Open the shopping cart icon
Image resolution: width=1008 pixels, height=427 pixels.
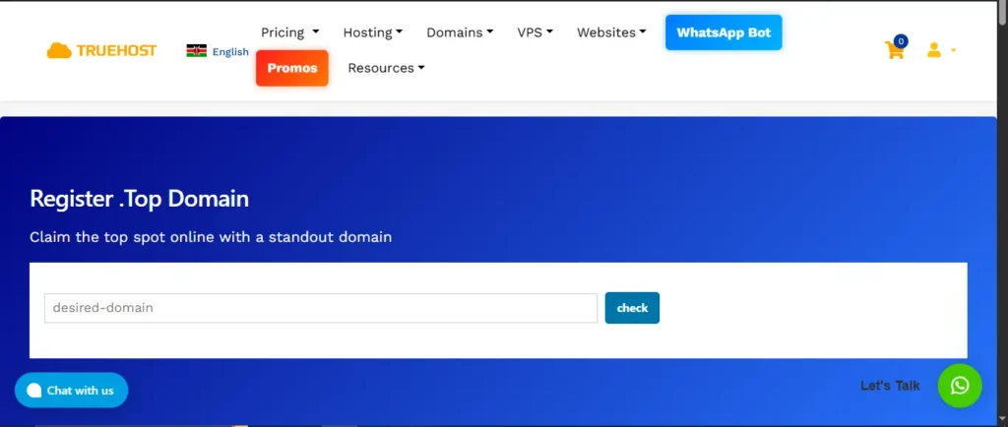point(894,49)
